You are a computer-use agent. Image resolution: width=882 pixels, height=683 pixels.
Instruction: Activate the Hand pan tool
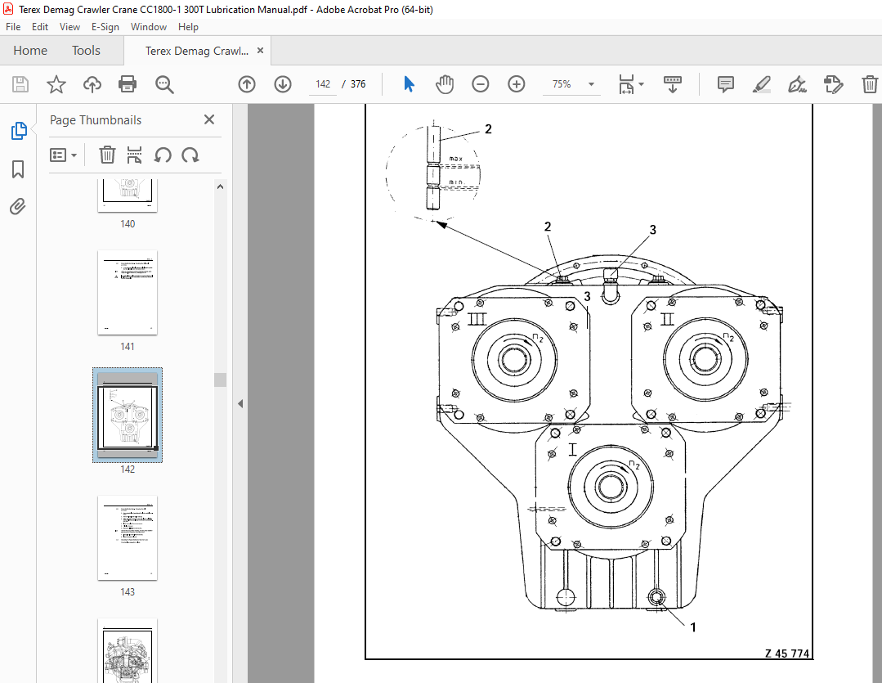445,84
